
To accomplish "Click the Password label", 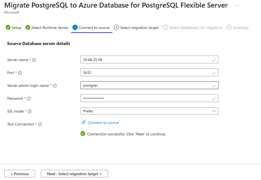I will (15, 99).
